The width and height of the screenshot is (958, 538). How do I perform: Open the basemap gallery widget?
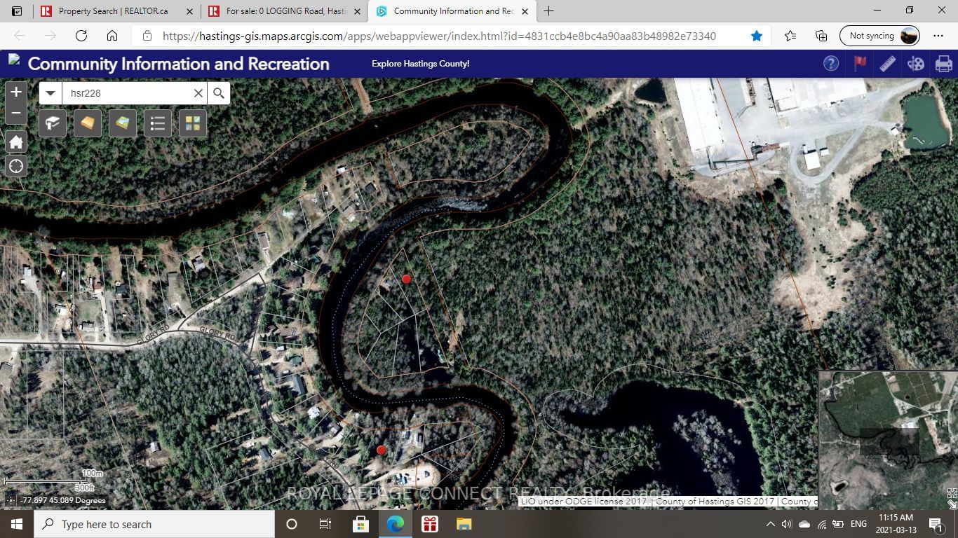pyautogui.click(x=193, y=123)
